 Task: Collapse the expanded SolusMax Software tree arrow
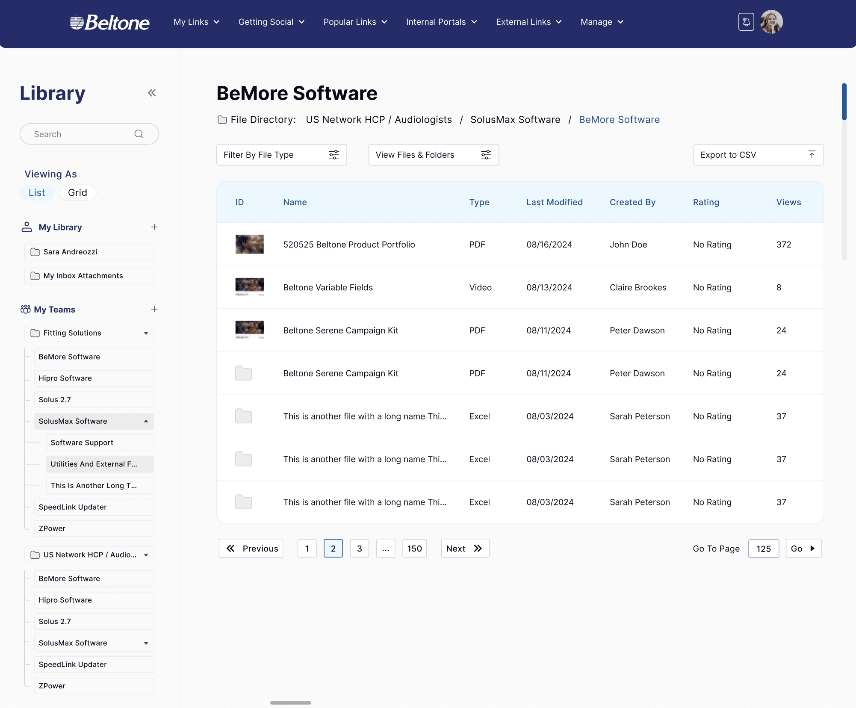click(146, 421)
